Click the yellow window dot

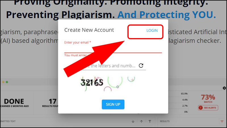[3, 82]
